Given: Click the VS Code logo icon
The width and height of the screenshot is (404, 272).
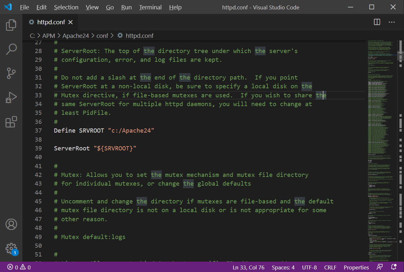Looking at the screenshot, I should click(x=8, y=7).
